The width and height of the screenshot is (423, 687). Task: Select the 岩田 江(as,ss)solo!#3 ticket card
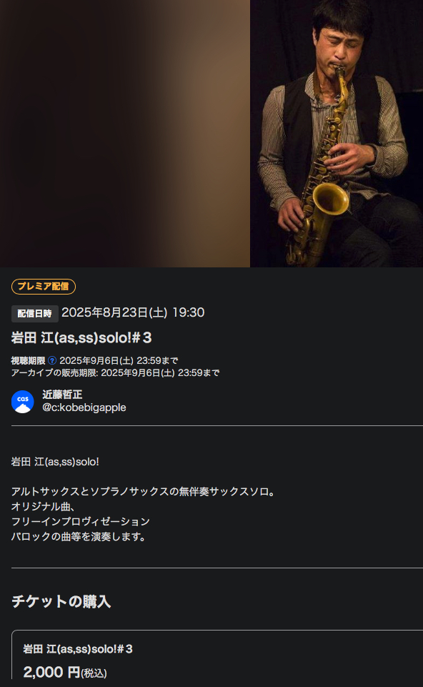point(217,658)
